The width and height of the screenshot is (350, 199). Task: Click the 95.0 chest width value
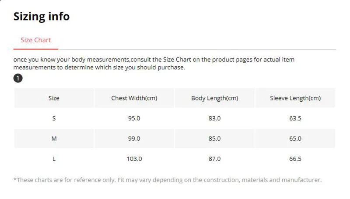tap(134, 118)
